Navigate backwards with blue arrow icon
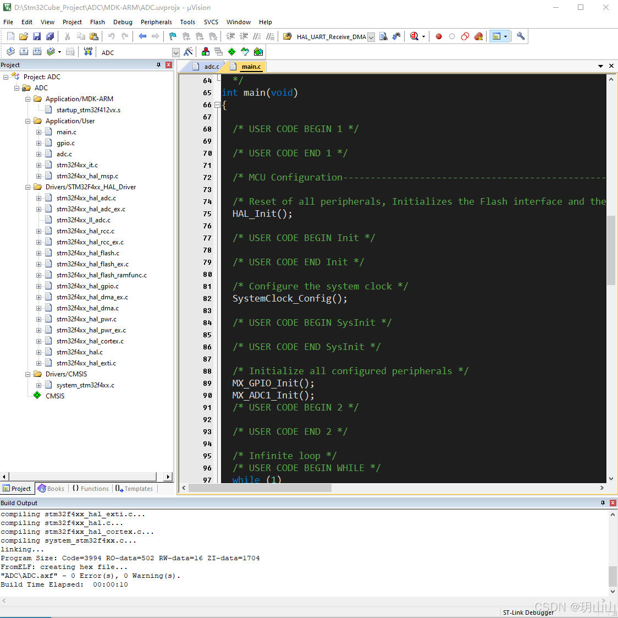 coord(142,37)
